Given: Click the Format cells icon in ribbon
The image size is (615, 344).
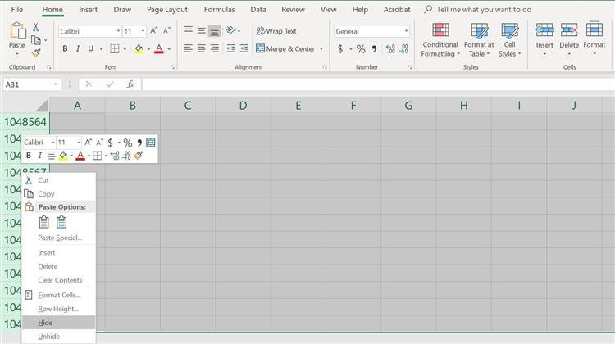Looking at the screenshot, I should coord(594,29).
